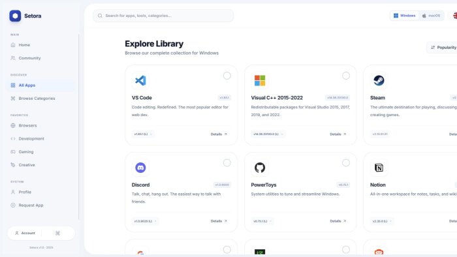Go to Browsers favorites

tap(40, 125)
